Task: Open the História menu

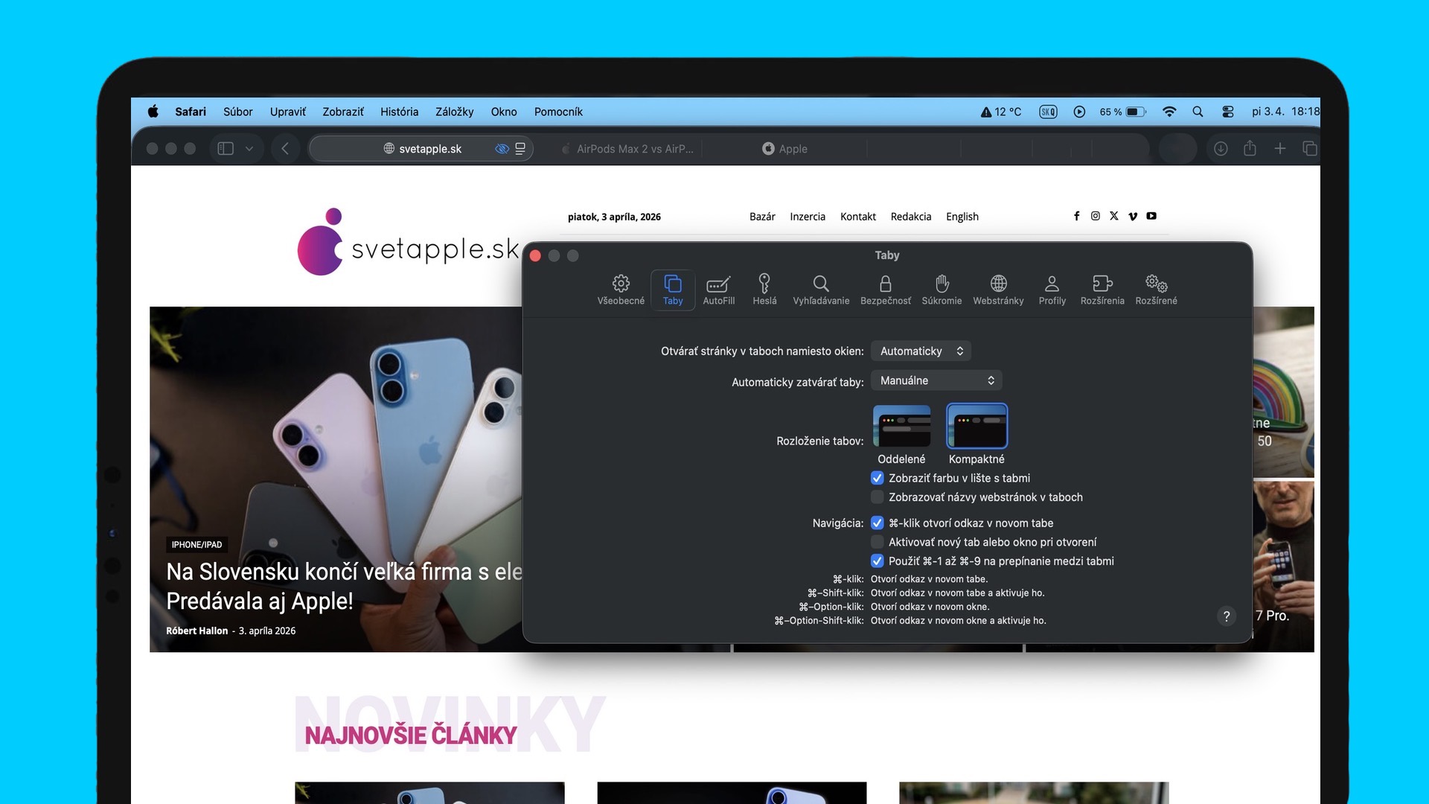Action: click(398, 112)
